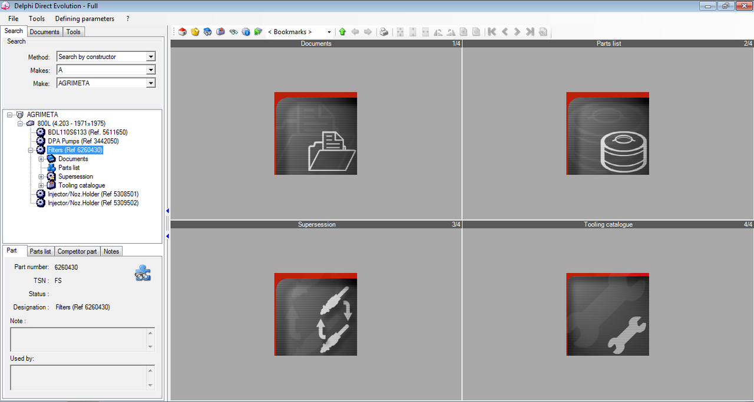Click the toolbox toolbar icon

(220, 32)
